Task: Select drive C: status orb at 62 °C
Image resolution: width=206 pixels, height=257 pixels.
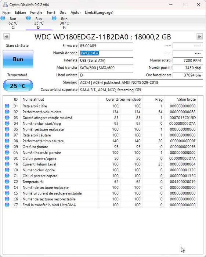Action: point(3,18)
